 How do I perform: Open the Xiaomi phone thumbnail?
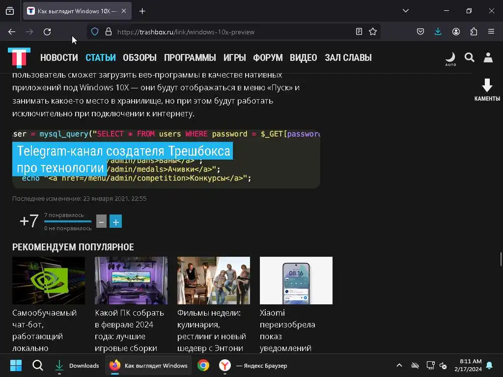(x=296, y=280)
